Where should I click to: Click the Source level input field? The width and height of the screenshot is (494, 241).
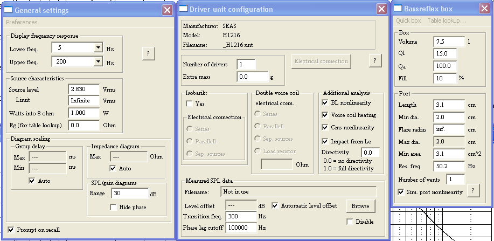point(84,89)
